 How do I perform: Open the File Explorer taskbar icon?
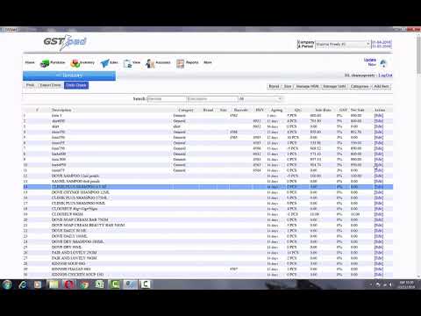tap(54, 284)
